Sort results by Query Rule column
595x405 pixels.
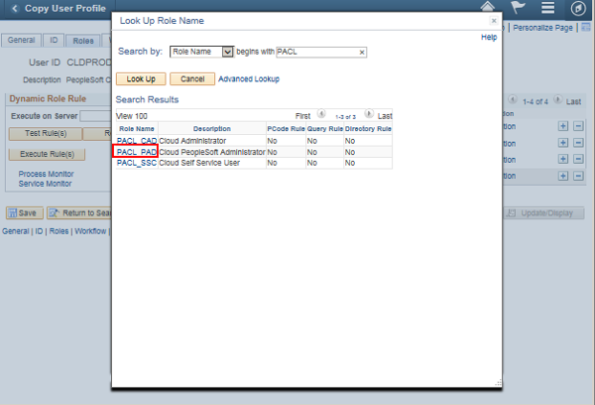point(325,129)
